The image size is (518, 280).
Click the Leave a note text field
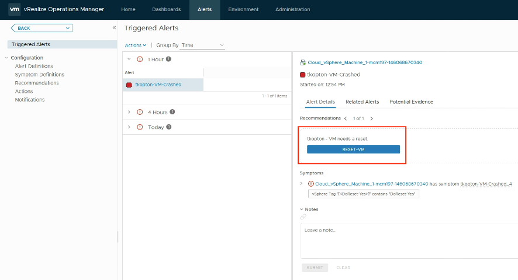(409, 241)
